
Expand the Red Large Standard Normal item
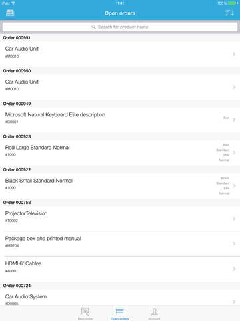[x=120, y=153]
